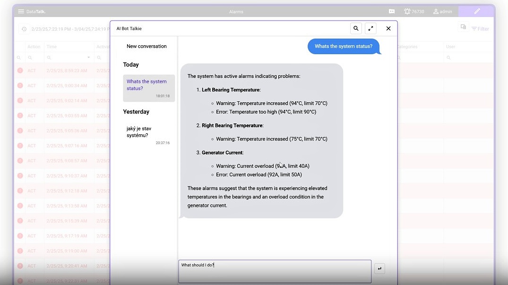Click the copy layout icon next to Filter
The image size is (508, 285).
(464, 28)
